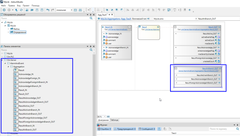Select the ResultActive_OUT element icon
The image size is (240, 136).
(15, 106)
